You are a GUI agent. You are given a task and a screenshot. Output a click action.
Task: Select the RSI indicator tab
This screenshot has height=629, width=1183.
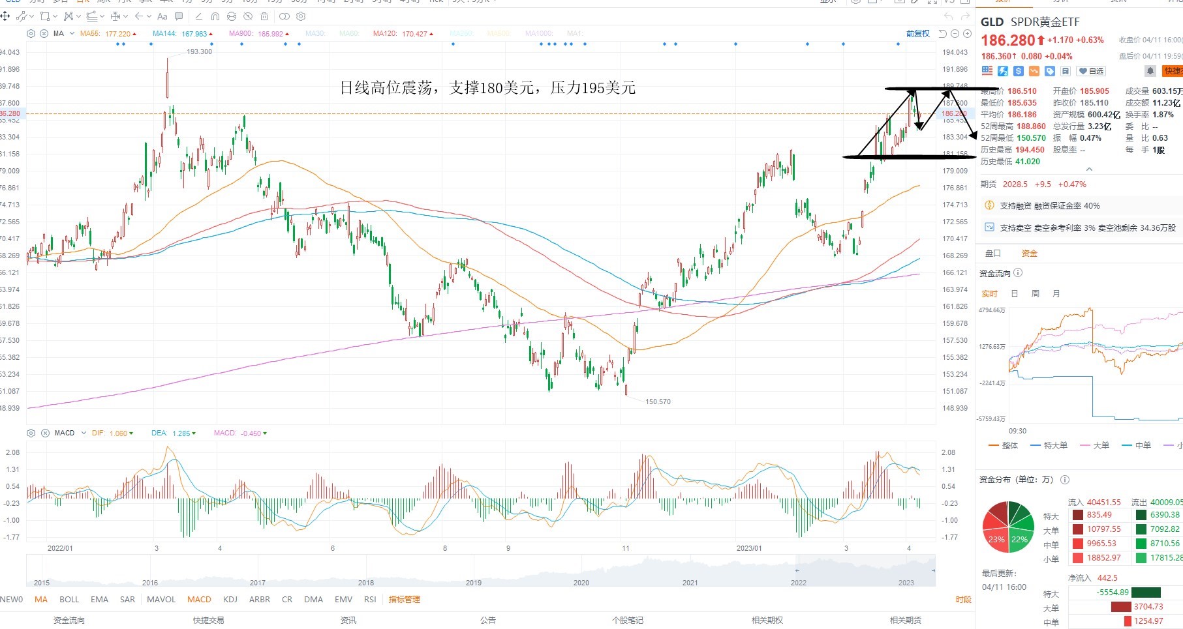tap(370, 599)
